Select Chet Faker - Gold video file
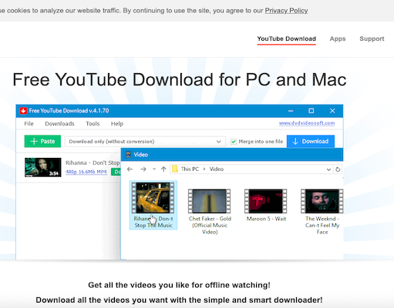This screenshot has width=394, height=308. pos(210,212)
